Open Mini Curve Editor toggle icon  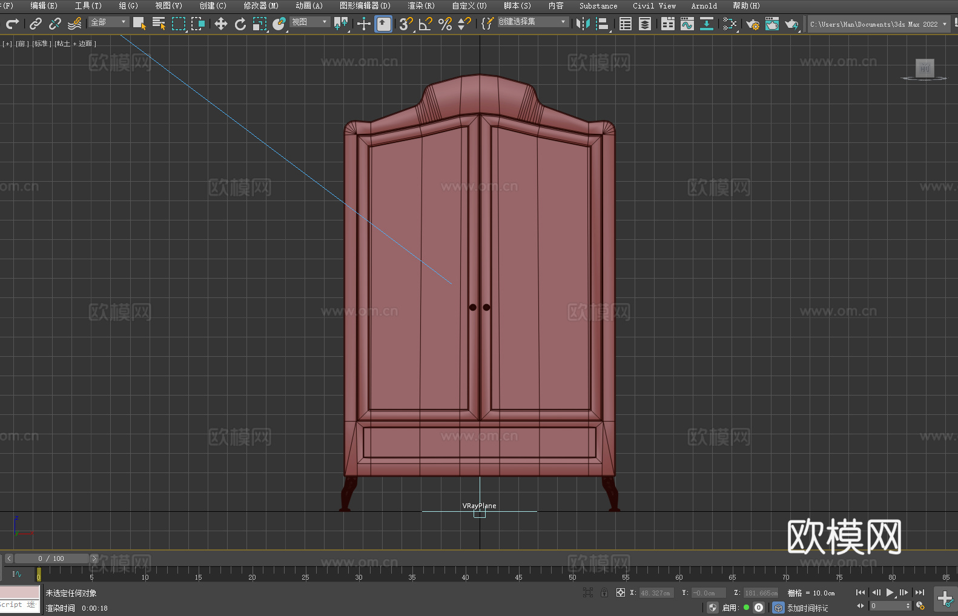coord(17,574)
